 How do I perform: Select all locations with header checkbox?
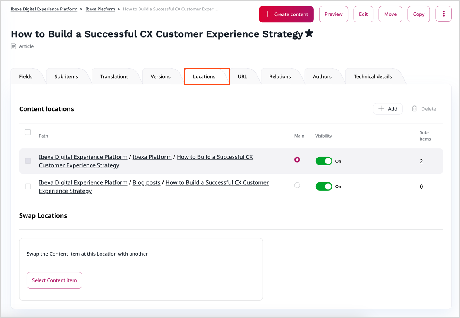tap(27, 132)
